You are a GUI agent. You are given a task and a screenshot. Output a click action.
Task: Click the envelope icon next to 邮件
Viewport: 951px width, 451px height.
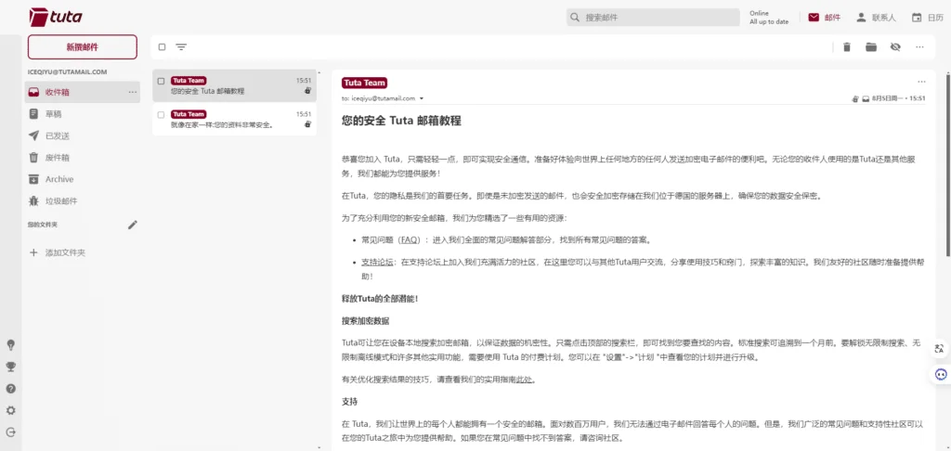(x=814, y=18)
